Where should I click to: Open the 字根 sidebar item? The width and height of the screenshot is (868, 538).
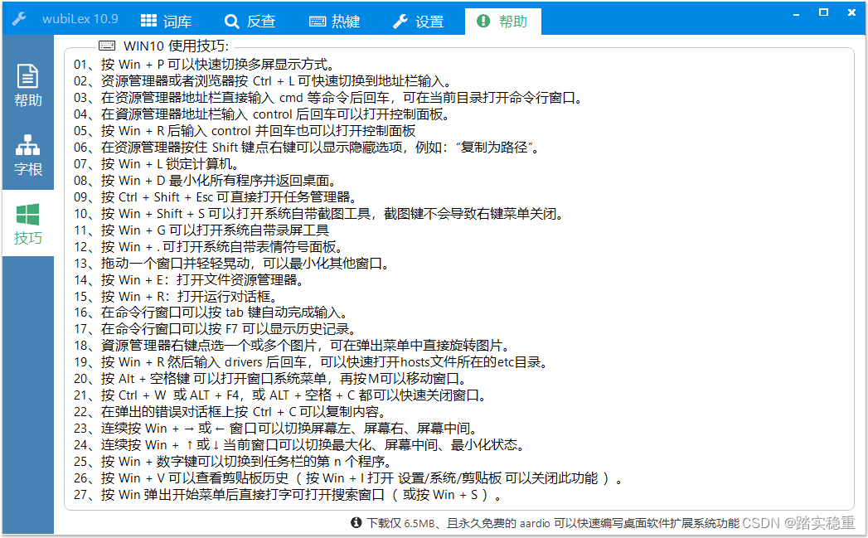pos(27,154)
